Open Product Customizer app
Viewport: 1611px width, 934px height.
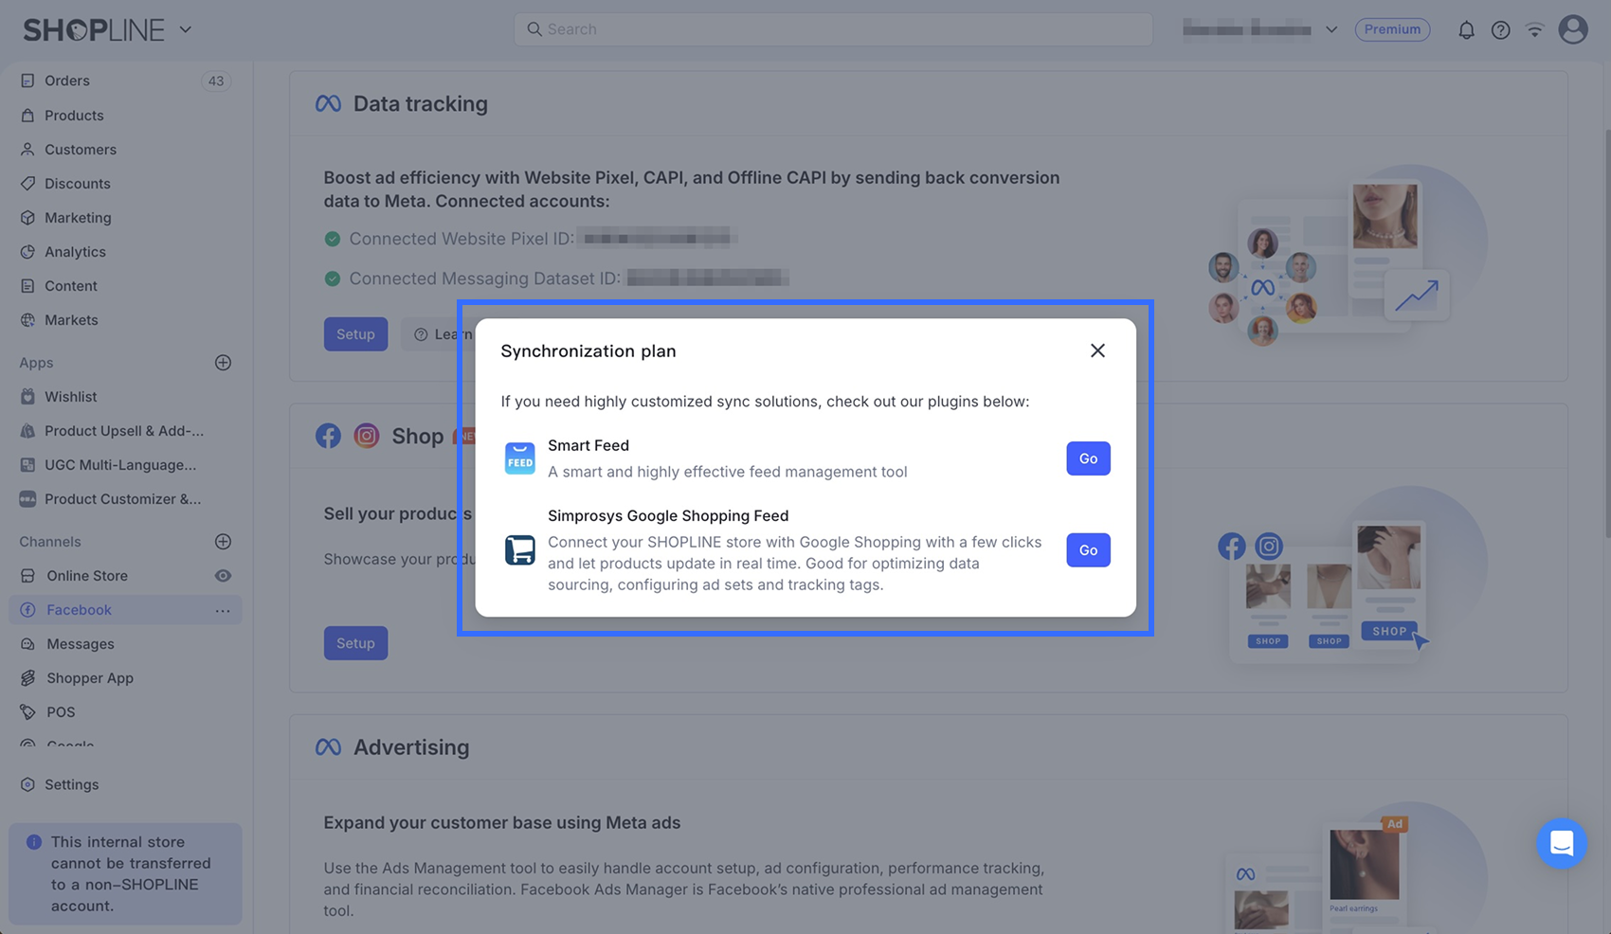pos(123,498)
